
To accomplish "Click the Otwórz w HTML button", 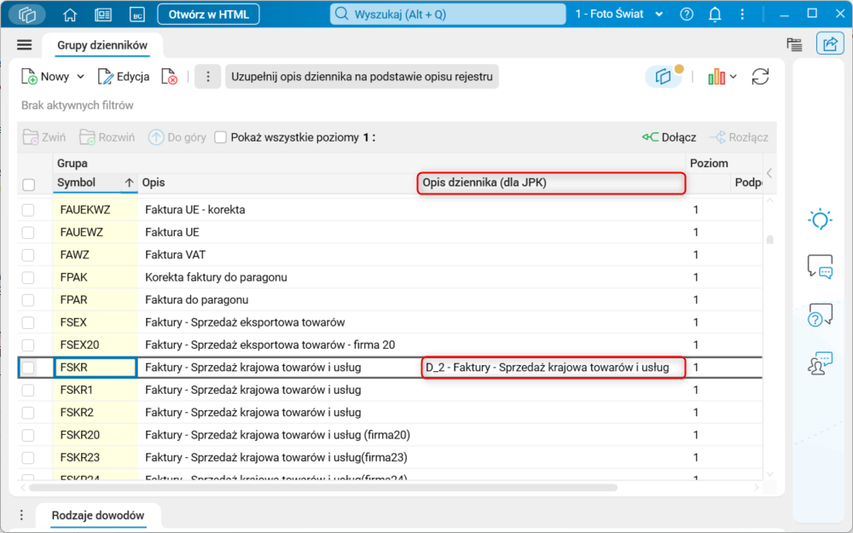I will [208, 14].
